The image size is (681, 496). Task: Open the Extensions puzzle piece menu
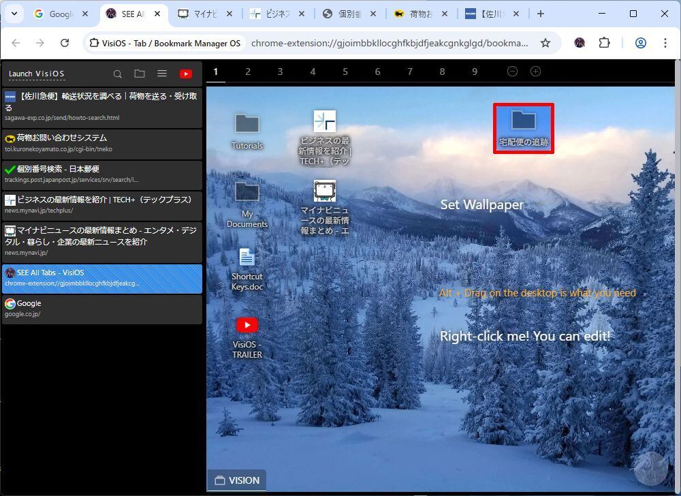(x=604, y=42)
